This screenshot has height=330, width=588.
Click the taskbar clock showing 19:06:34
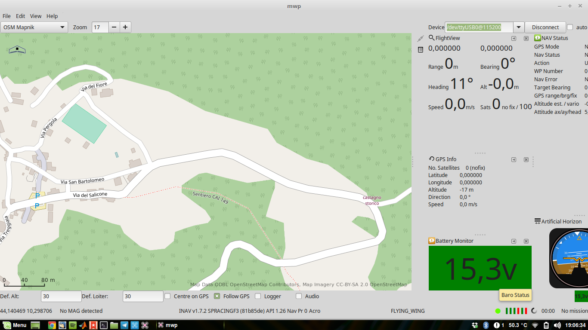[576, 325]
